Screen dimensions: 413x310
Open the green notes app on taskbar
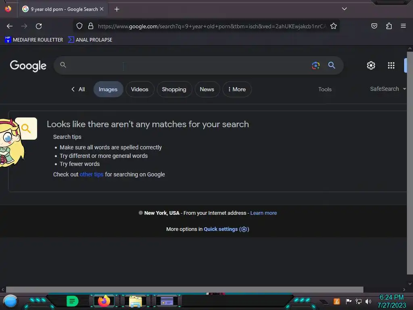[73, 301]
